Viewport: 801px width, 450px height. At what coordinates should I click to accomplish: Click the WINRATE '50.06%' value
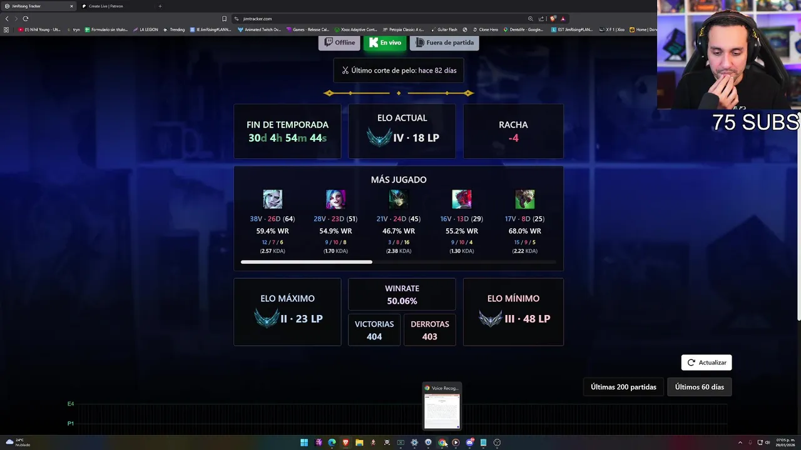click(402, 301)
